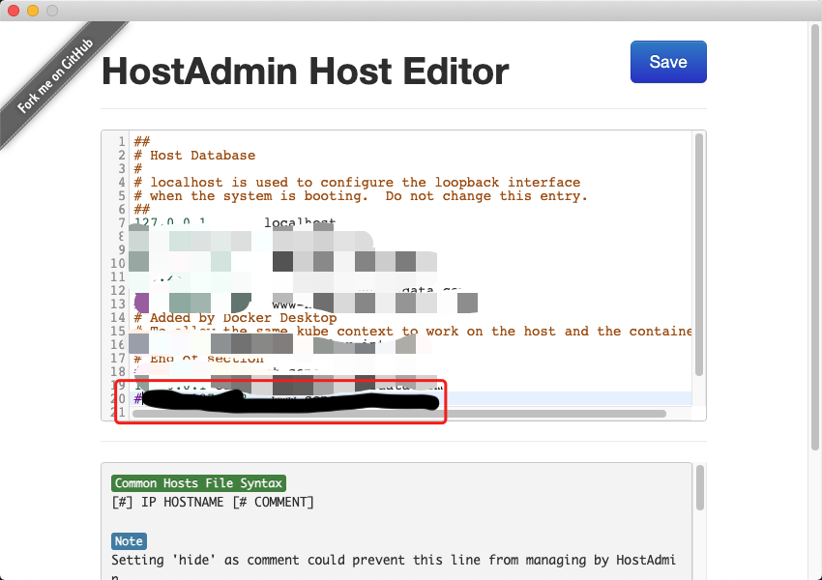The height and width of the screenshot is (580, 822).
Task: Click the '# End of section' line
Action: tap(198, 359)
